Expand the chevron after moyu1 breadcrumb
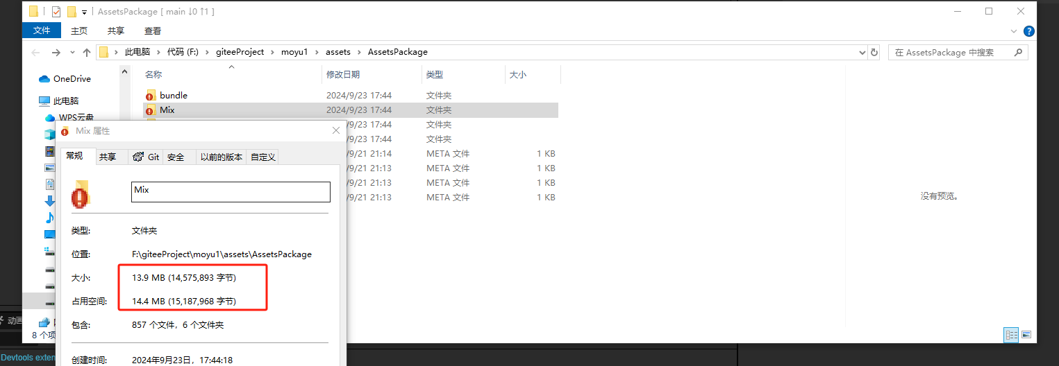This screenshot has height=366, width=1059. (x=317, y=52)
